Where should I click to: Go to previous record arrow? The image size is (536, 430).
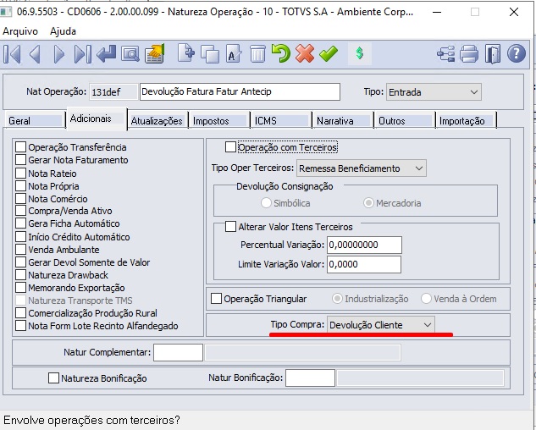pos(36,54)
